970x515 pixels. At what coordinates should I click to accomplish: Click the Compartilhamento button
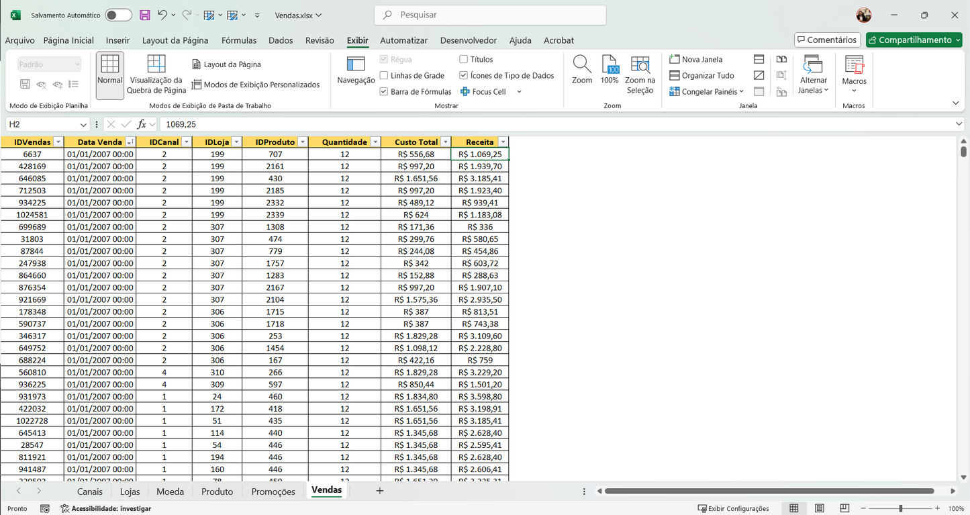pos(913,40)
